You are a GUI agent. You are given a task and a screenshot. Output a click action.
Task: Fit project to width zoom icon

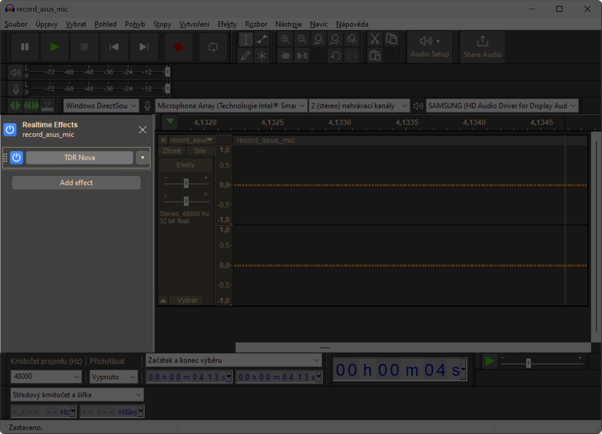tap(335, 39)
